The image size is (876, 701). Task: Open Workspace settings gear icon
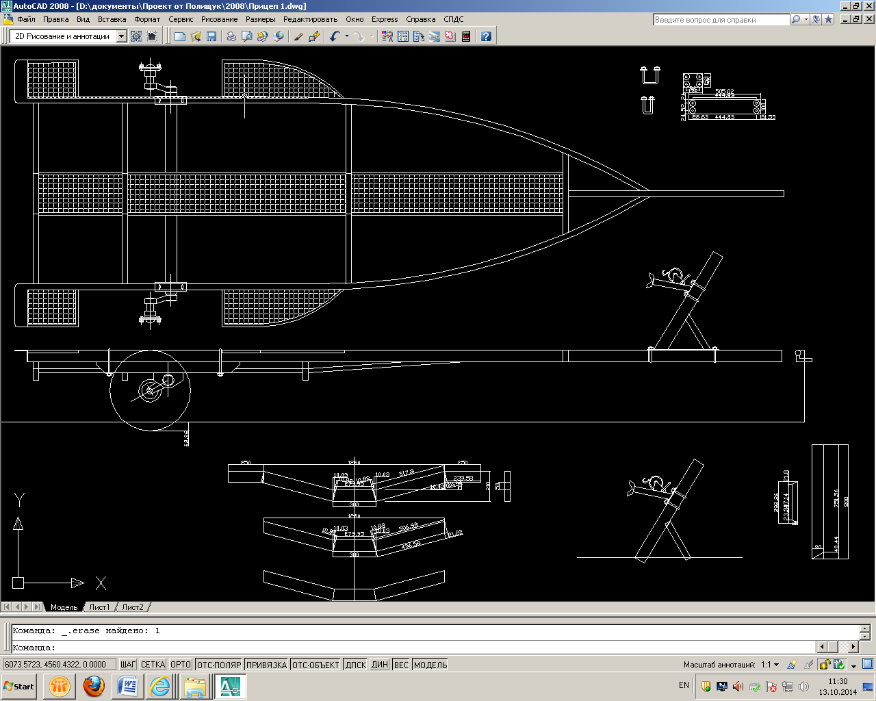tap(136, 36)
